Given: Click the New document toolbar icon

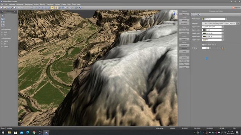Looking at the screenshot, I should point(2,7).
